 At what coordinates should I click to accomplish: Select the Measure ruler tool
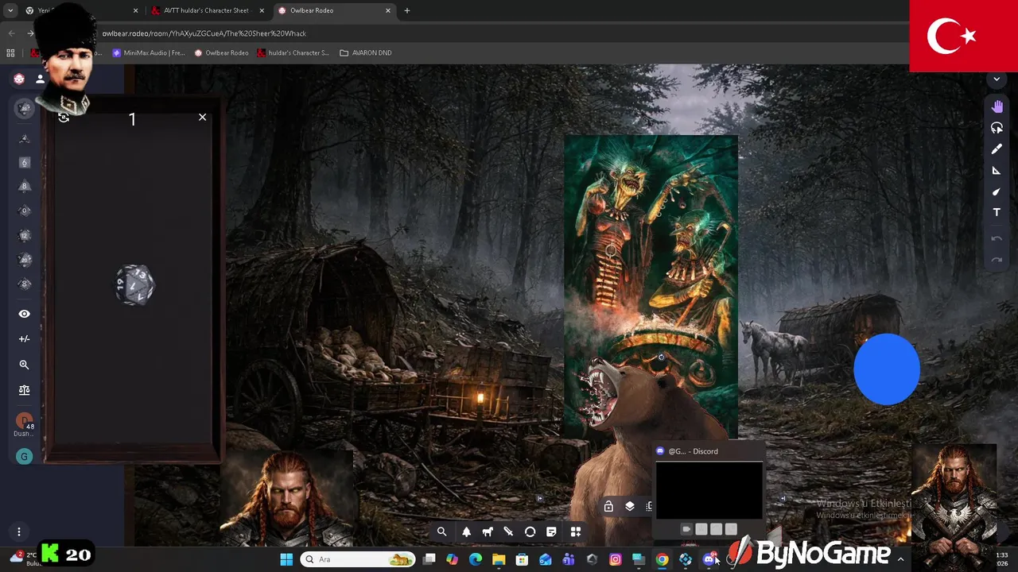point(997,170)
